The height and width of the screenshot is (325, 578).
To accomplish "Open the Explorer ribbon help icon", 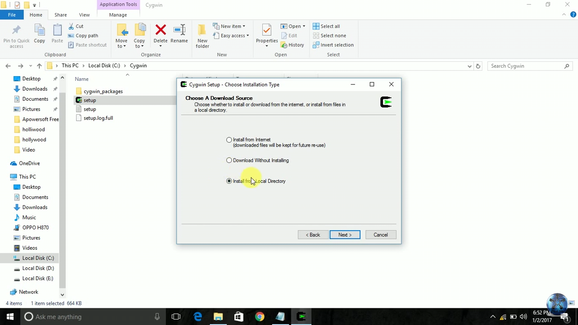I will click(573, 15).
